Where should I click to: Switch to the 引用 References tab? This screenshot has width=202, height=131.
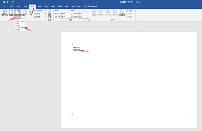click(x=39, y=6)
